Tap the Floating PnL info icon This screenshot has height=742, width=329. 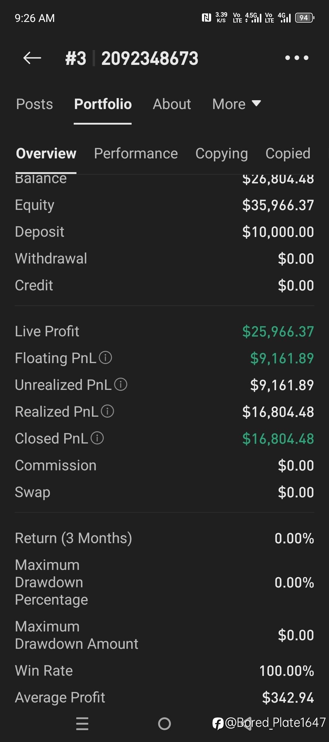click(106, 358)
